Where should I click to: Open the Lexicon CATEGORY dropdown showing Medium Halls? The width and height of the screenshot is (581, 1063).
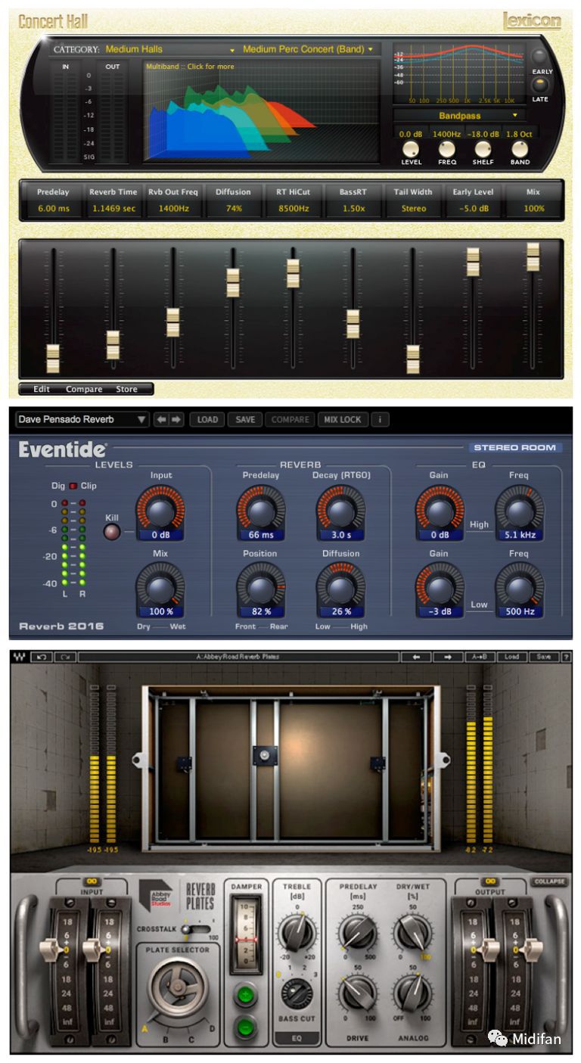[x=169, y=49]
